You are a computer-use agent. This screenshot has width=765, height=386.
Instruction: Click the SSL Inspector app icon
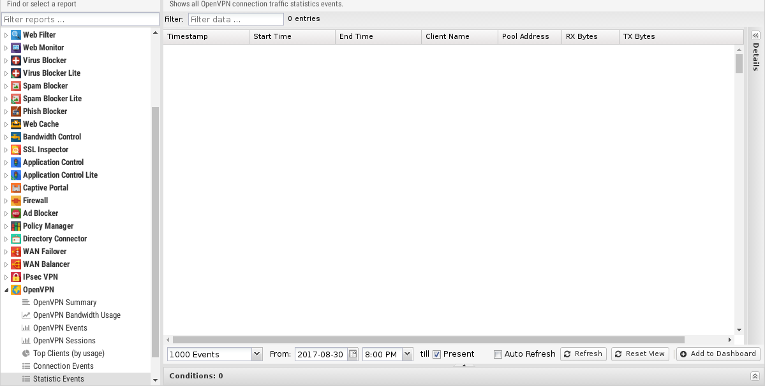15,150
